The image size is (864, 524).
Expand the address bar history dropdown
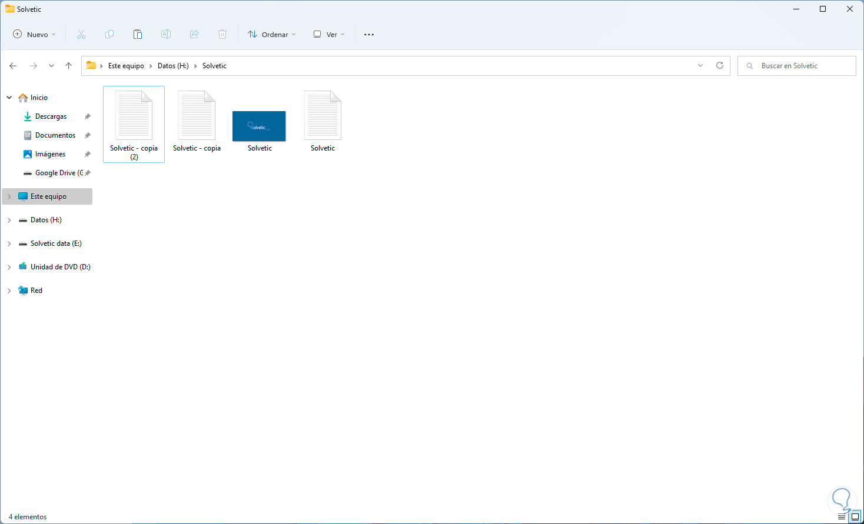pos(700,66)
